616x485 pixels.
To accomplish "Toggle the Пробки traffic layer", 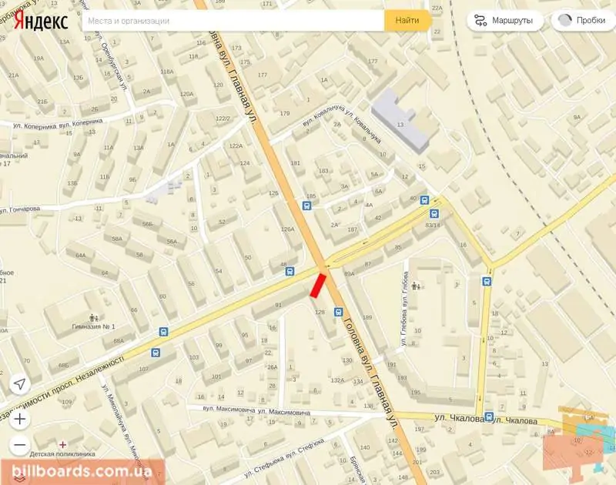I will point(584,21).
